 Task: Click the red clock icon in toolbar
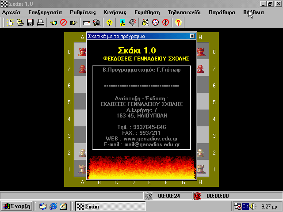(x=155, y=23)
